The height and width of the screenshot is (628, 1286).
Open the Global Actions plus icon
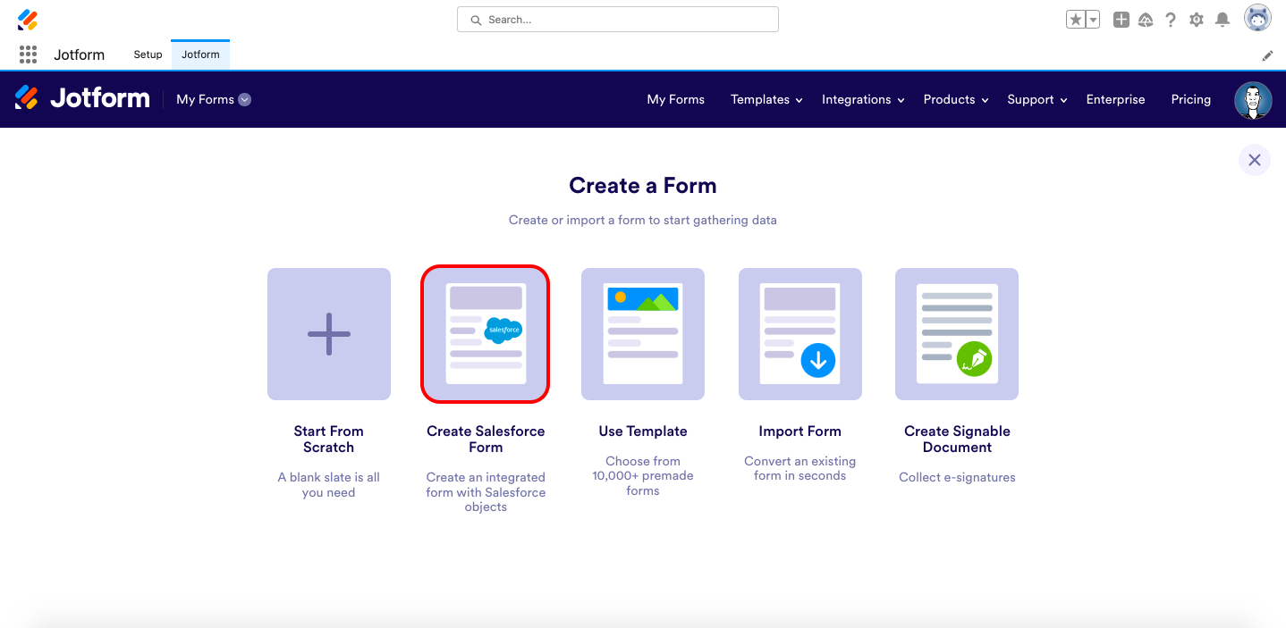tap(1121, 20)
